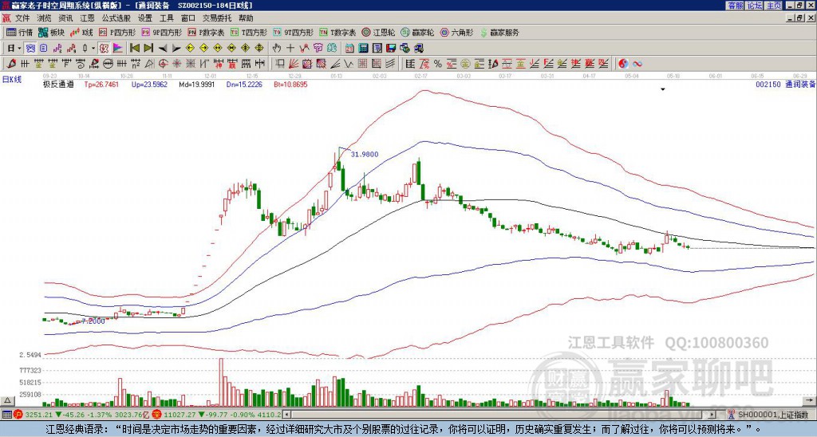Viewport: 817px width, 437px height.
Task: Open the calendar icon in toolbar
Action: pos(349,49)
